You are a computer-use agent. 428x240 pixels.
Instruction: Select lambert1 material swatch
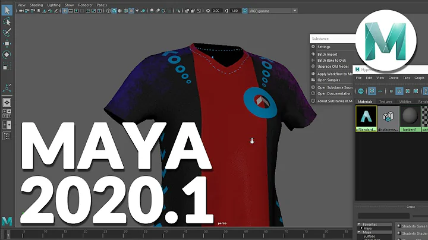click(x=410, y=119)
